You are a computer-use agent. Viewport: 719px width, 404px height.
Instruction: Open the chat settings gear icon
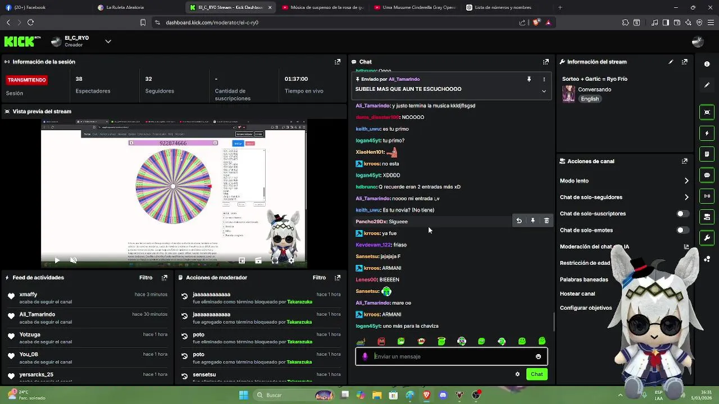tap(517, 374)
